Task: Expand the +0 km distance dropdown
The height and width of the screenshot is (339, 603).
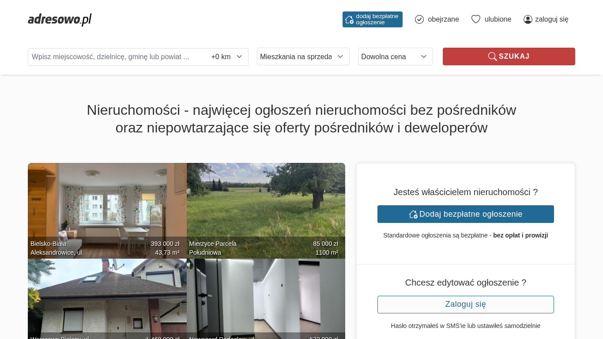Action: pos(227,57)
